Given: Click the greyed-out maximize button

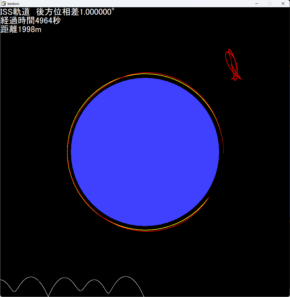Looking at the screenshot, I should click(x=270, y=3).
